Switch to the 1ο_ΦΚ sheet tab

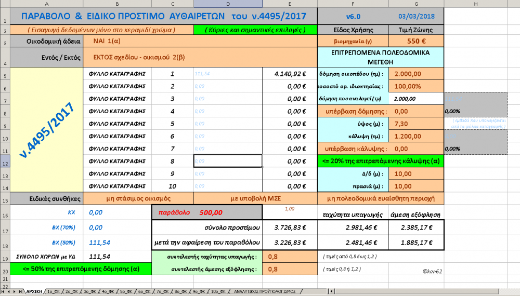(x=54, y=291)
